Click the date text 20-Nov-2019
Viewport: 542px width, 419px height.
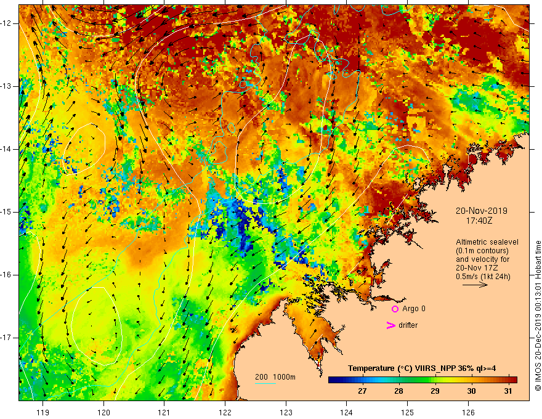(481, 211)
